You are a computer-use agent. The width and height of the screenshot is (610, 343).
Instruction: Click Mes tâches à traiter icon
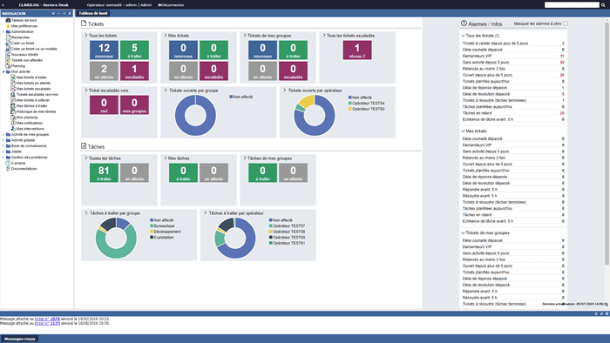[x=13, y=105]
